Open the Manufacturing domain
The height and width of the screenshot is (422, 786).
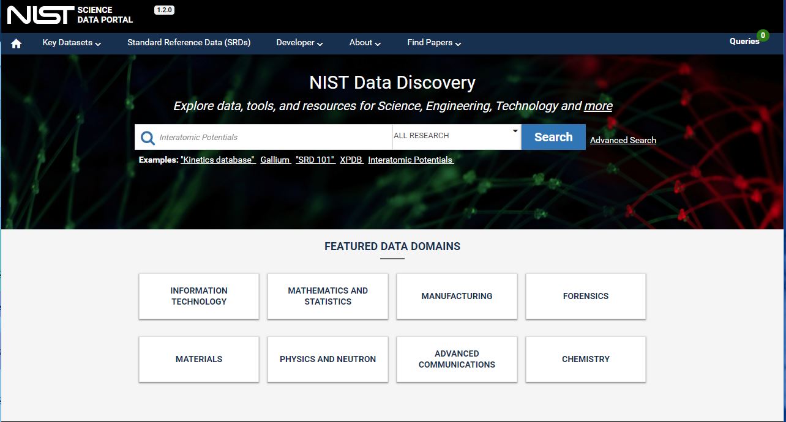457,296
